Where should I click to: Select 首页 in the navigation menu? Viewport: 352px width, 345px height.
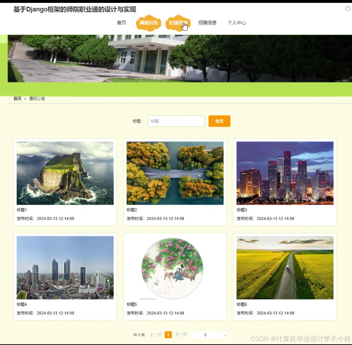click(x=121, y=23)
